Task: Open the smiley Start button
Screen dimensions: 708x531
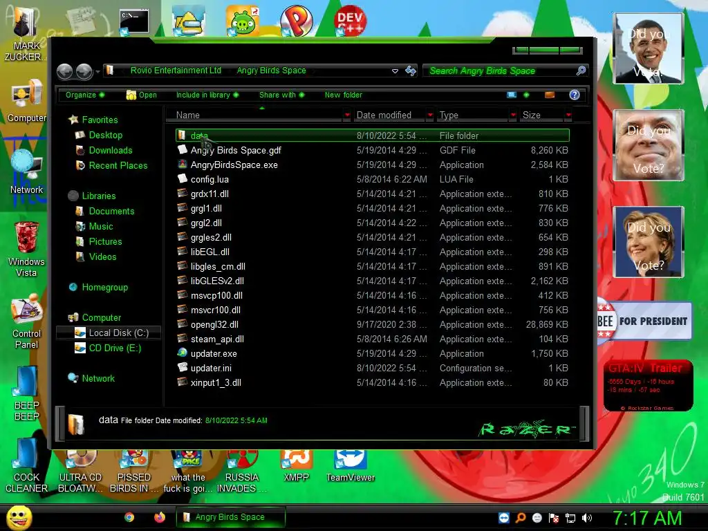Action: [x=19, y=517]
